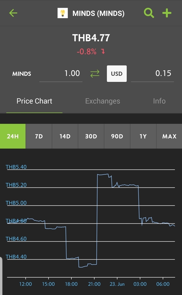Image resolution: width=182 pixels, height=295 pixels.
Task: Tap the chart's peak near THB5.40
Action: point(103,174)
